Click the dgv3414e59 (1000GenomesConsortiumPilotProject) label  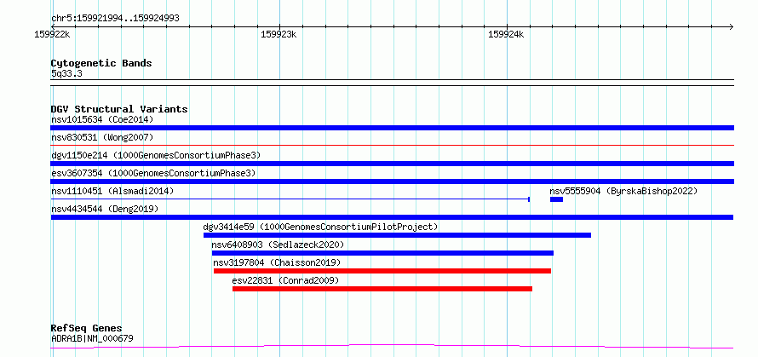(x=320, y=227)
